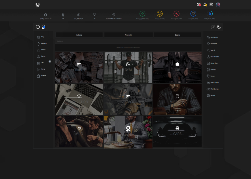Open the info circle icon
251x179 pixels.
pyautogui.click(x=38, y=27)
